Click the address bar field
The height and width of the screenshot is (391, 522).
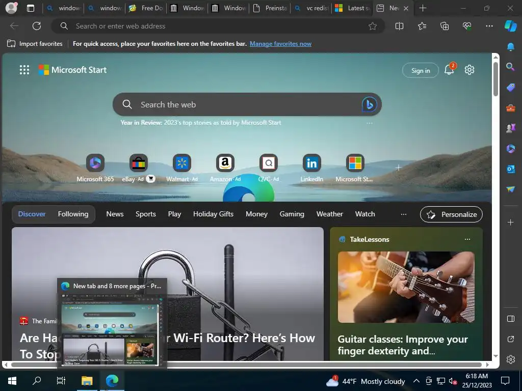pos(218,26)
